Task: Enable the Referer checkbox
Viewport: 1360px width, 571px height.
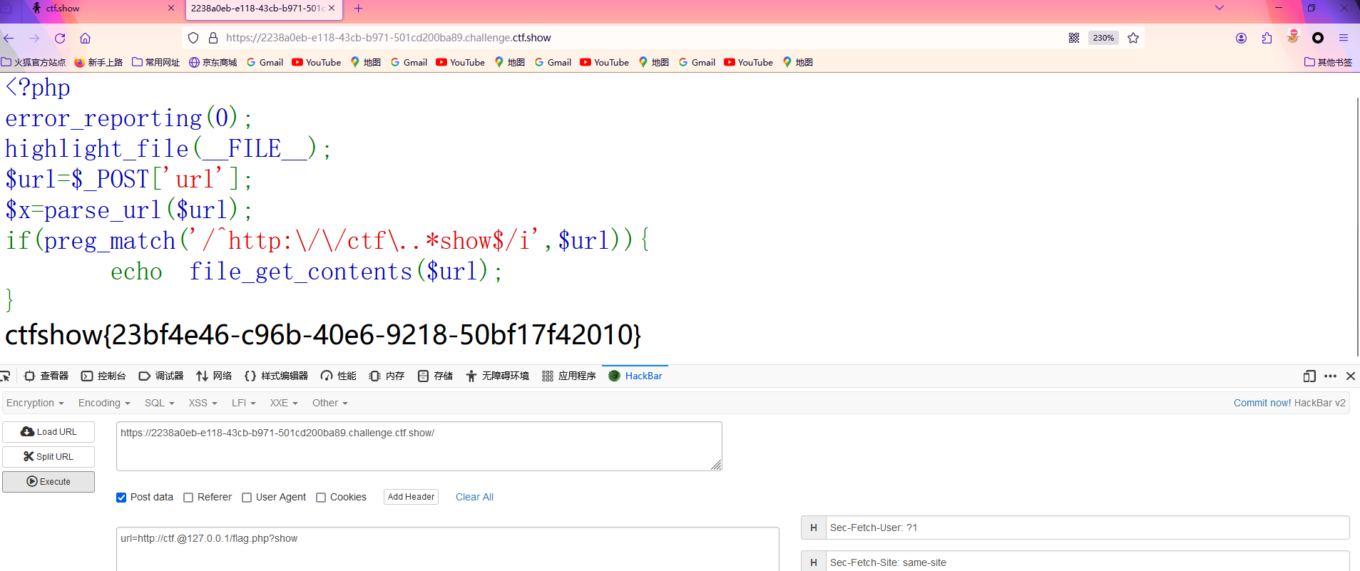Action: click(188, 498)
